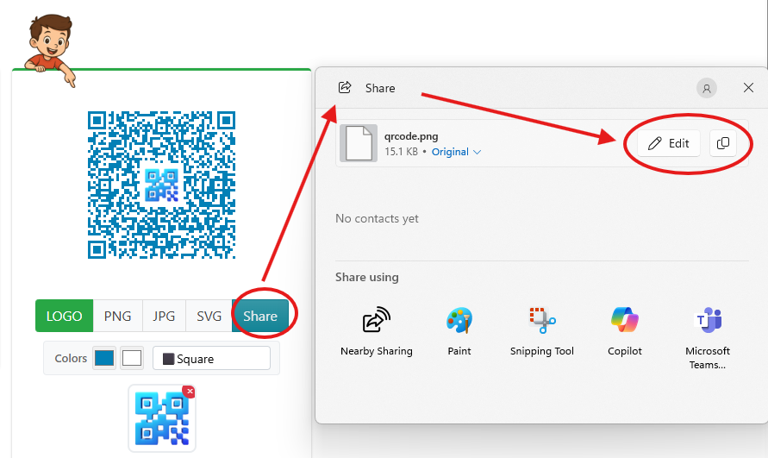Download QR code as JPG
The height and width of the screenshot is (458, 768).
(164, 316)
